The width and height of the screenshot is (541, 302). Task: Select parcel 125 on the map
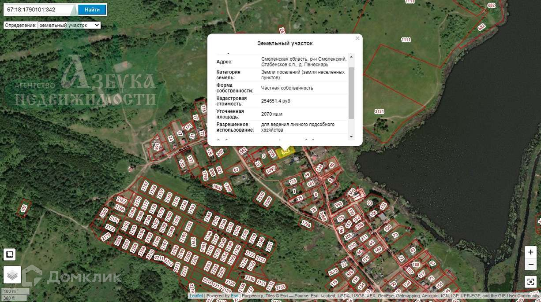point(293,181)
